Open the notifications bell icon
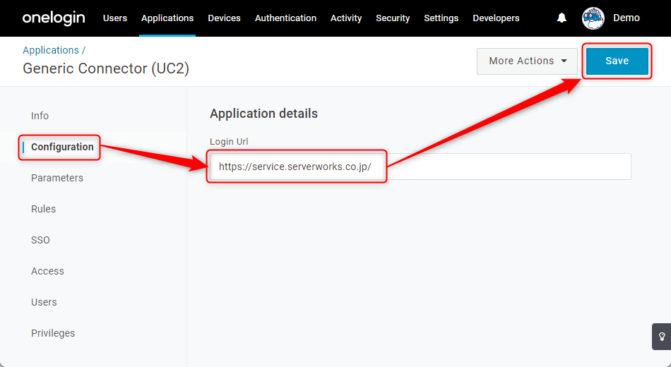 click(x=562, y=18)
